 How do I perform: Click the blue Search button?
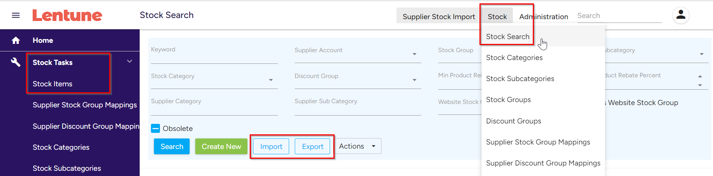172,146
